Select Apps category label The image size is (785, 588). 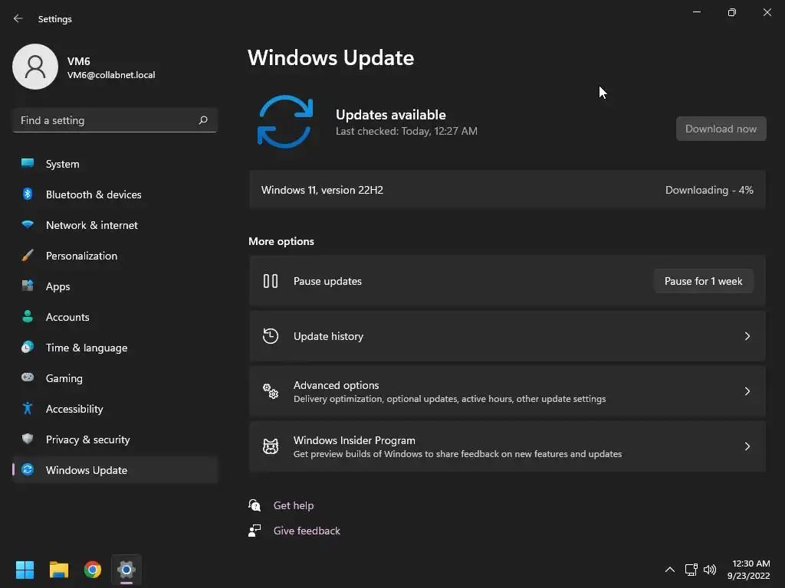pyautogui.click(x=58, y=286)
